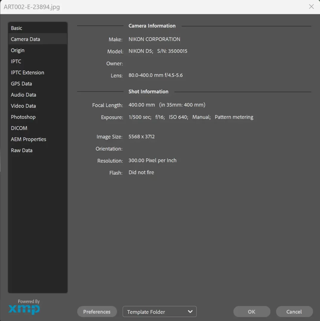Click the Shot Information heading
Screen dimensions: 320x321
click(148, 92)
